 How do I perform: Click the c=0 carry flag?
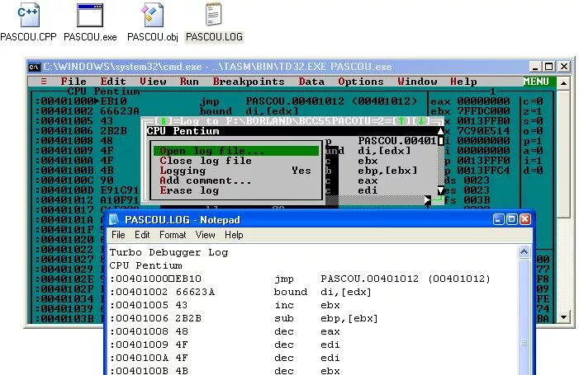coord(533,101)
